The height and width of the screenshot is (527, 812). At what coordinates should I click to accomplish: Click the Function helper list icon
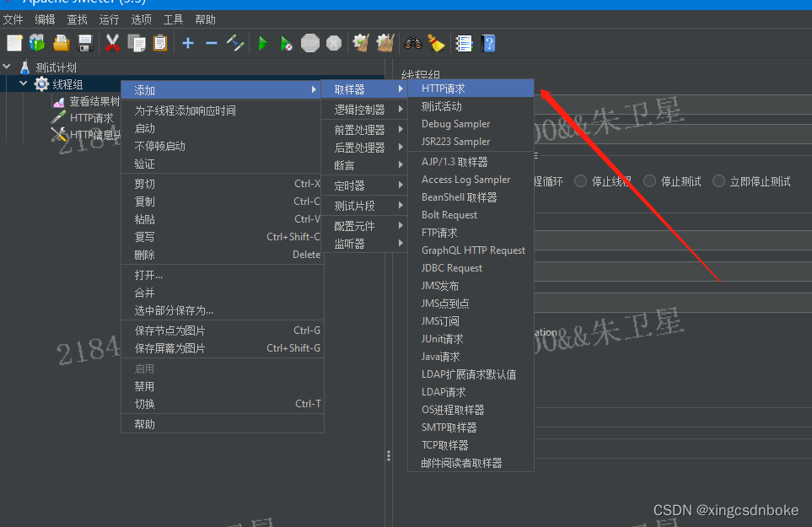[464, 43]
